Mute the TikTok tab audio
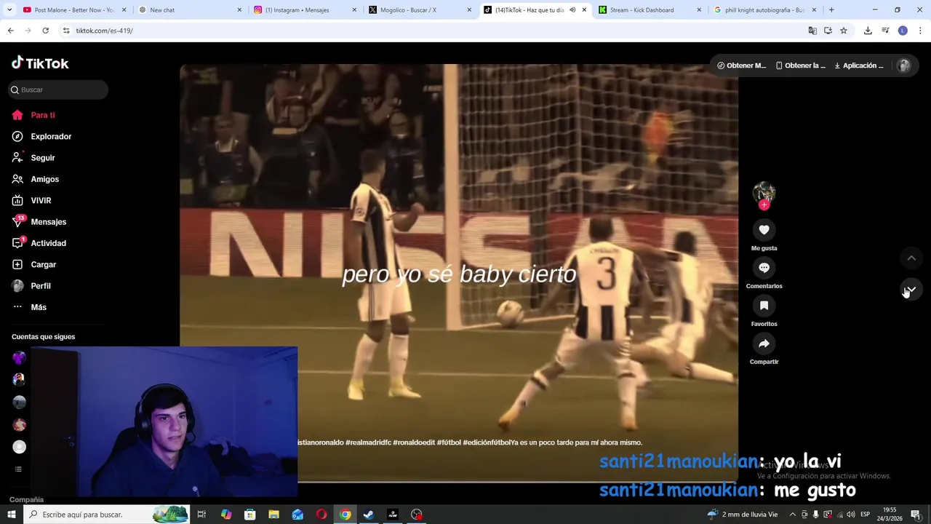Image resolution: width=931 pixels, height=524 pixels. (x=572, y=10)
